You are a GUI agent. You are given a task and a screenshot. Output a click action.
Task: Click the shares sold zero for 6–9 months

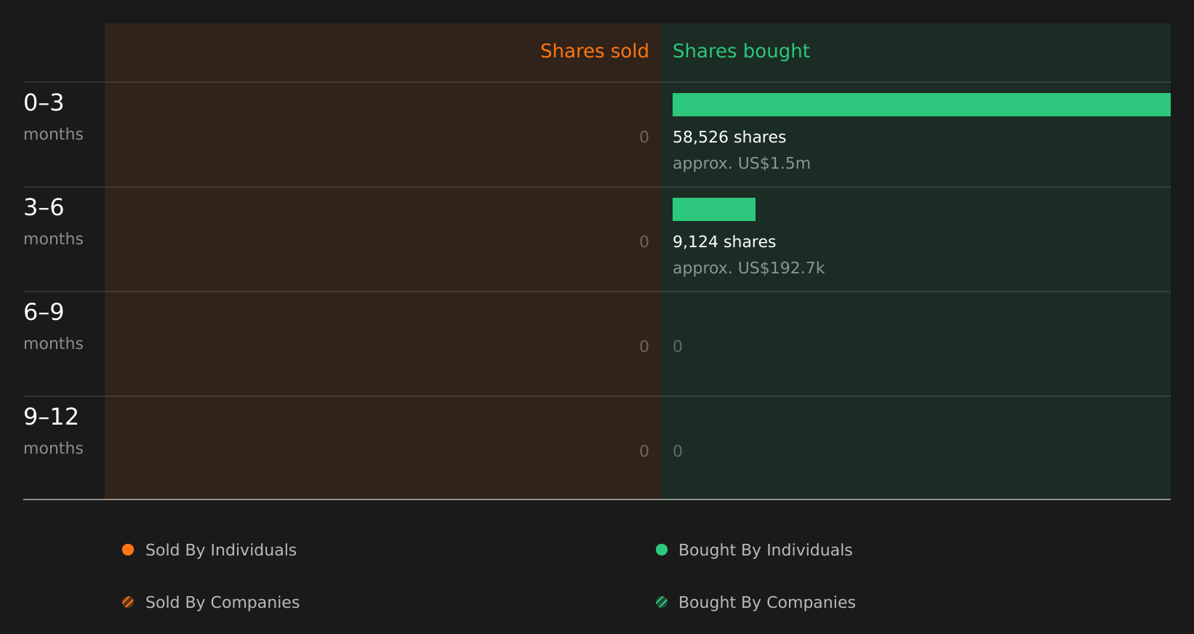pos(644,347)
